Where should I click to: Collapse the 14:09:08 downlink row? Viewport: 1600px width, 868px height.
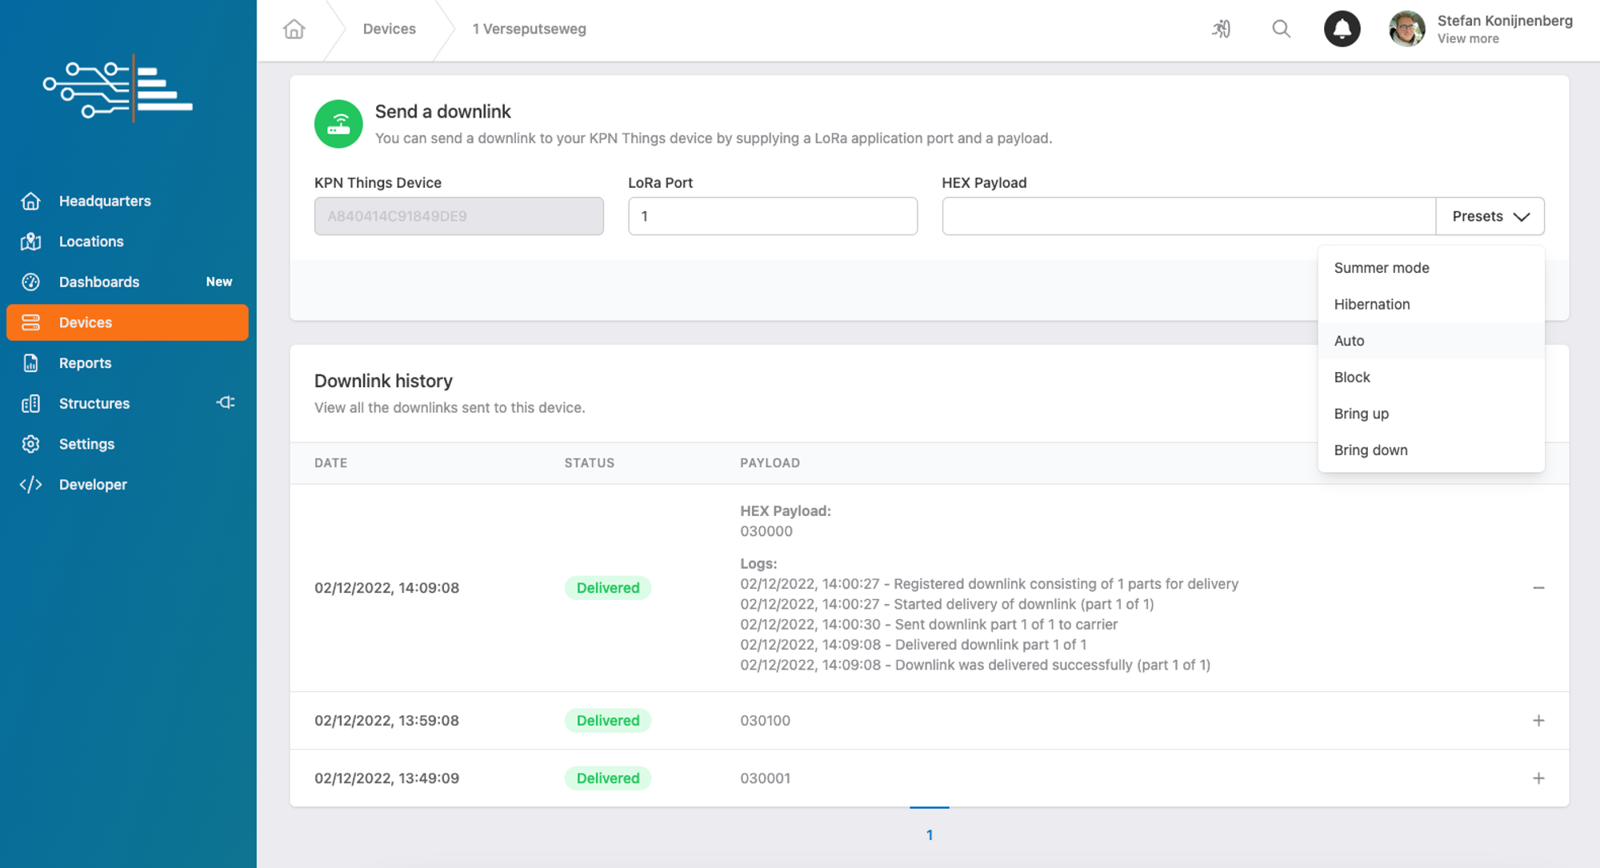[1538, 588]
